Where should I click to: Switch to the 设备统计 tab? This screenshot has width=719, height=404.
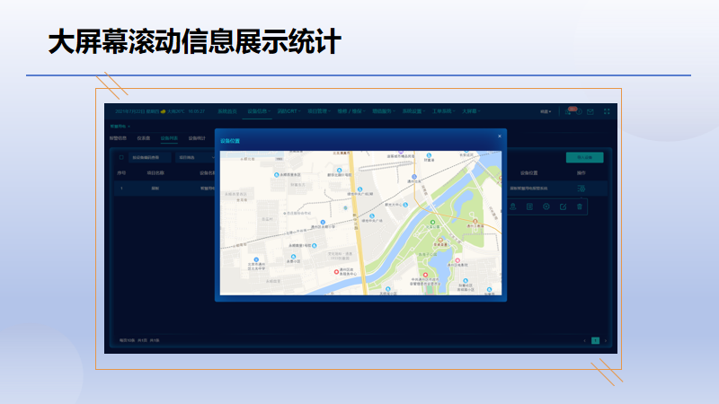coord(197,138)
